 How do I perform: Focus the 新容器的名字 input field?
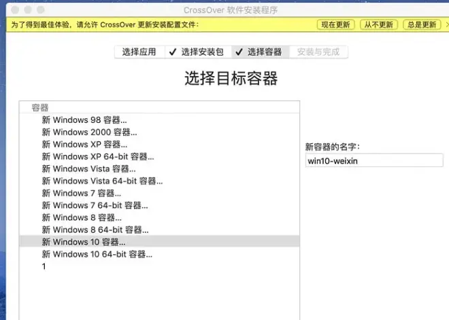[374, 160]
